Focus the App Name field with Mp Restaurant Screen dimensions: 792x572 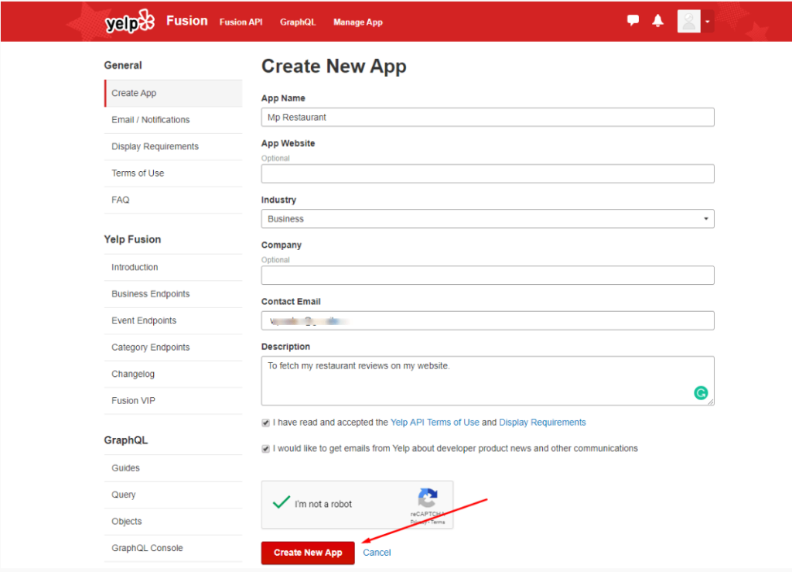pos(487,117)
